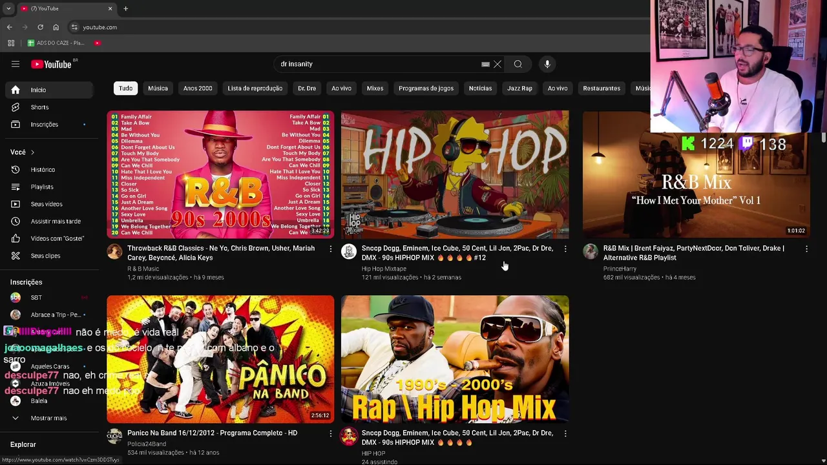Open Vídeos com "Gostei" list
827x465 pixels.
[48, 238]
